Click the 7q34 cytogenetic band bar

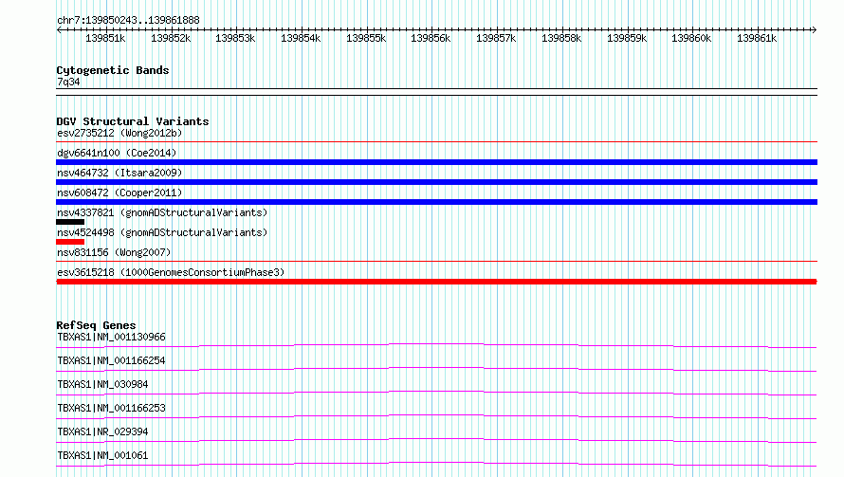[436, 92]
